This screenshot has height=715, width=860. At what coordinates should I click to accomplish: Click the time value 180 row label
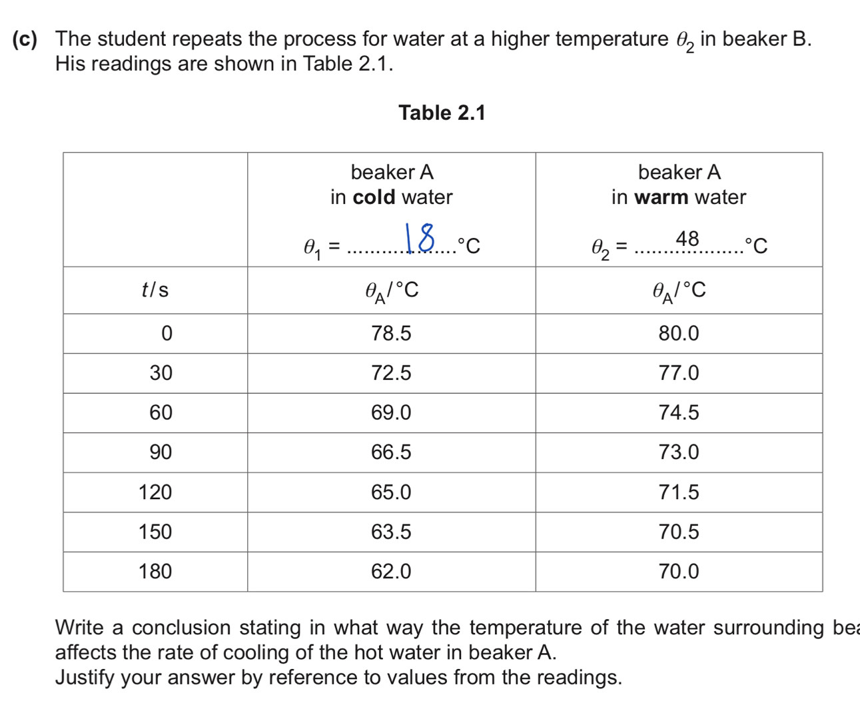click(x=155, y=572)
